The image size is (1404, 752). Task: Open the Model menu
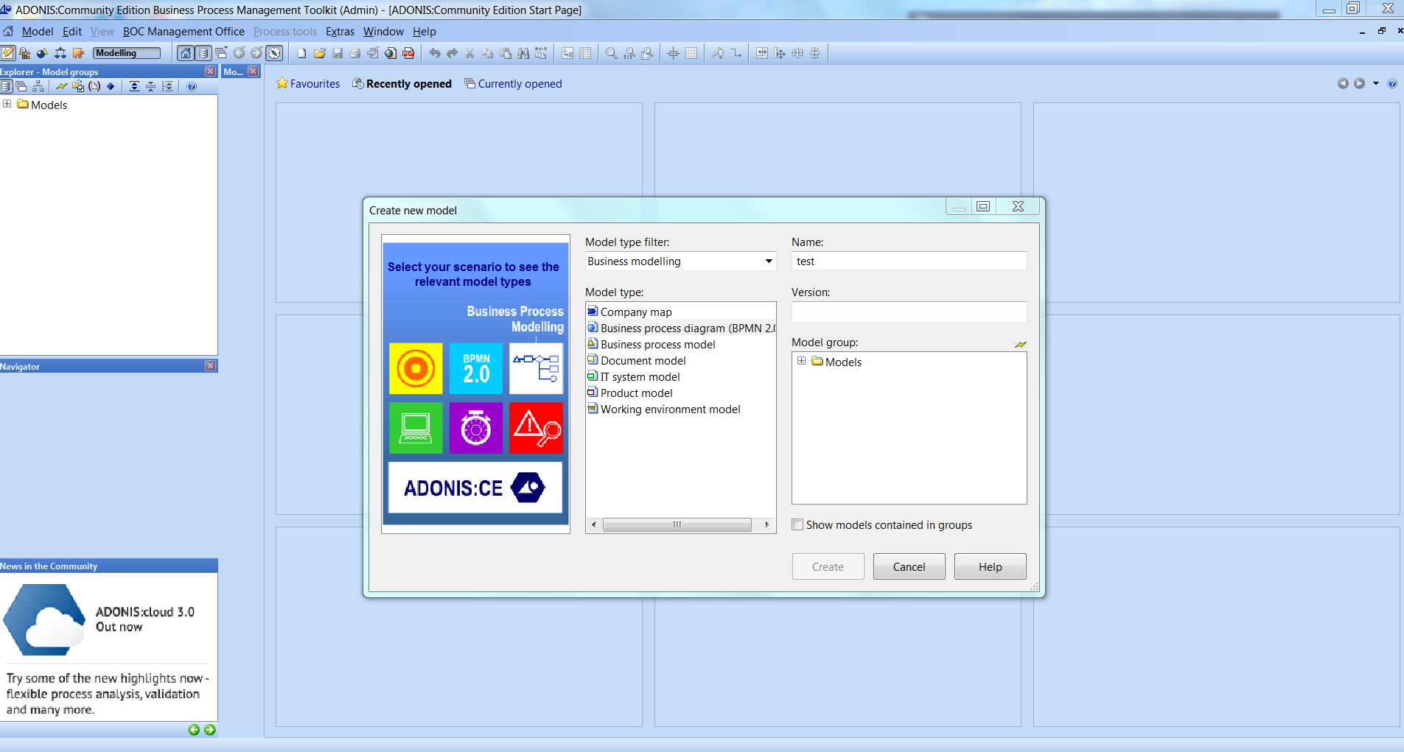point(38,32)
